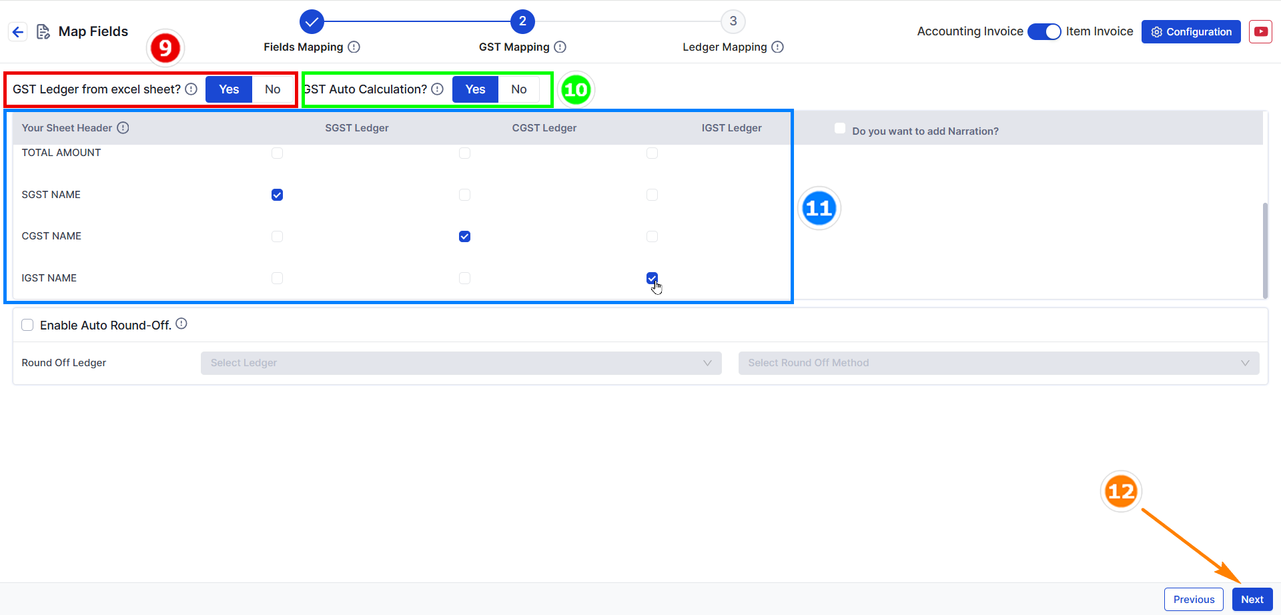Click info icon next to Ledger Mapping

[778, 47]
